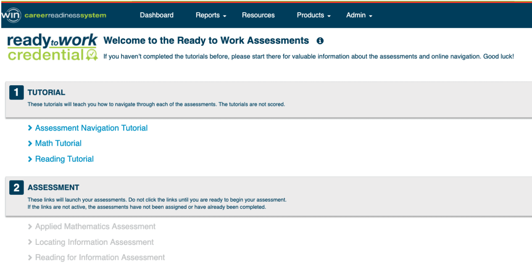Open the Resources menu item
Screen dimensions: 532x270
click(258, 15)
